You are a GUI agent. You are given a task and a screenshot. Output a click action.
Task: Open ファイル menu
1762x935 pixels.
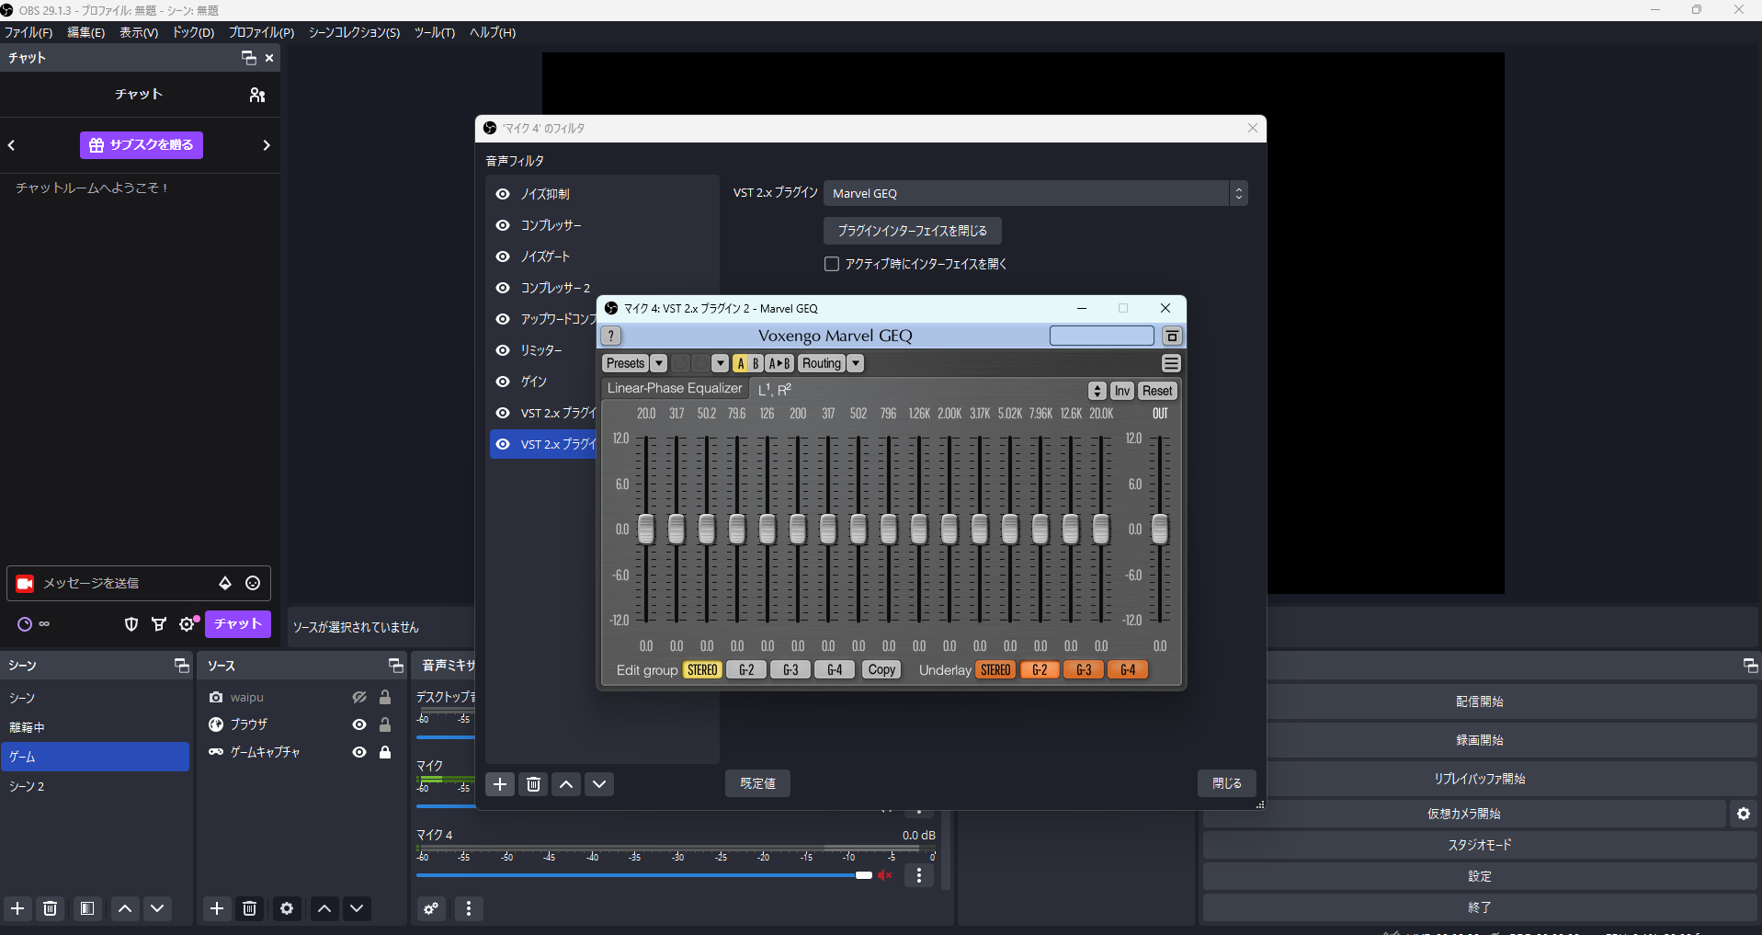pos(28,32)
